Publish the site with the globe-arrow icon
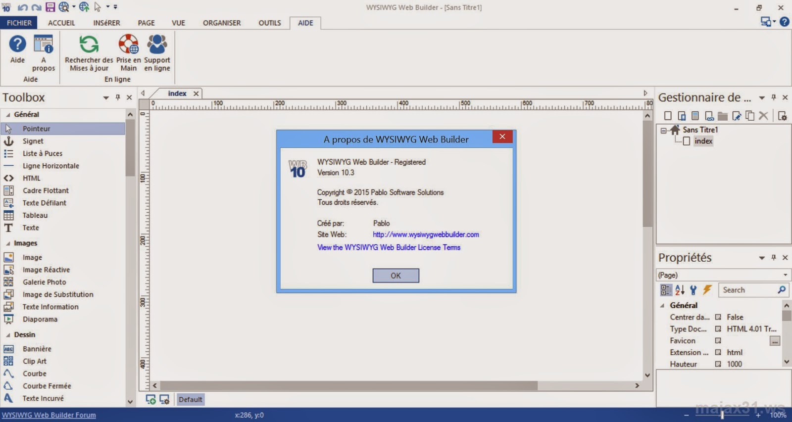 (84, 7)
